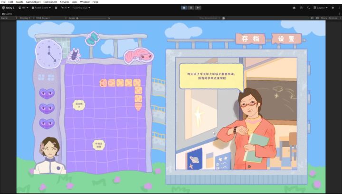Open the account dropdown beside Unity 6
This screenshot has width=342, height=194.
(x=23, y=8)
